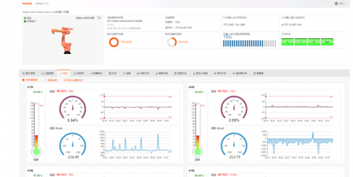This screenshot has width=353, height=177.
Task: Open the 基本信息 tab
Action: click(32, 73)
